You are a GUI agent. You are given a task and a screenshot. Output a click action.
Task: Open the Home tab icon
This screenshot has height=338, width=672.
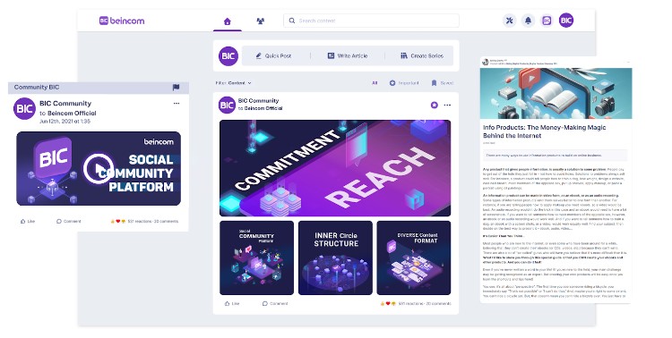228,21
